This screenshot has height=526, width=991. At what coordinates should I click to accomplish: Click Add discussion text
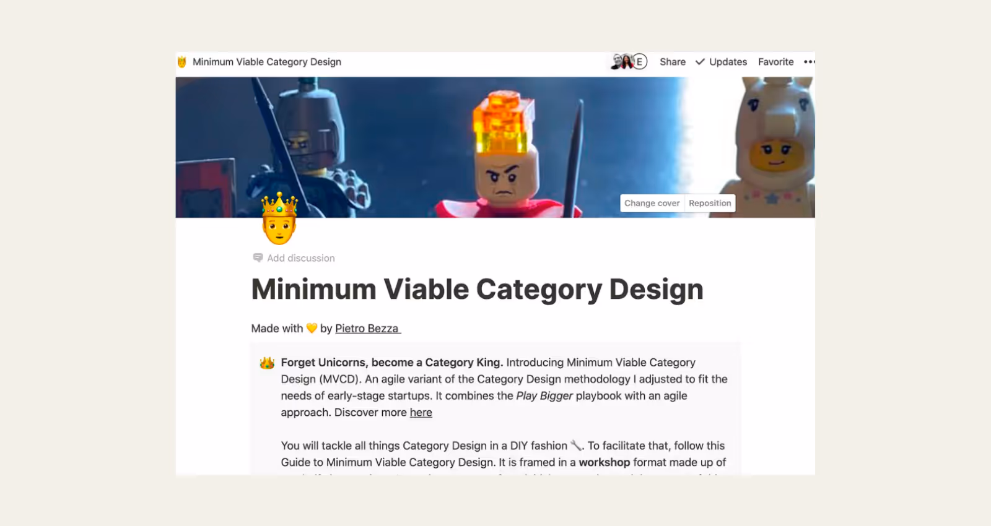click(x=301, y=258)
